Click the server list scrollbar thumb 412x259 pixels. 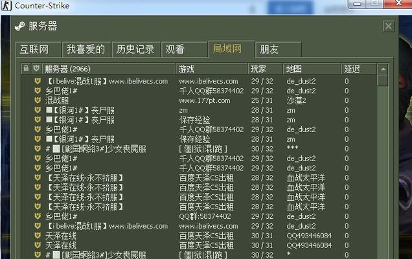(x=382, y=80)
